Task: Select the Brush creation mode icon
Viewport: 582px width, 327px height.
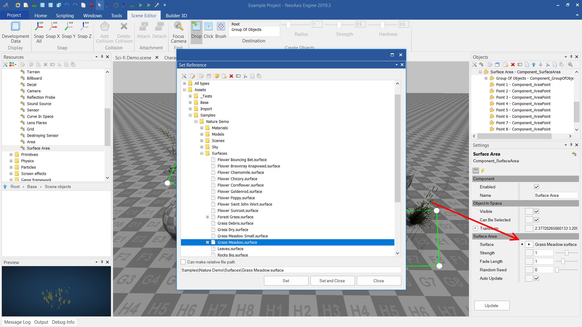Action: point(221,27)
